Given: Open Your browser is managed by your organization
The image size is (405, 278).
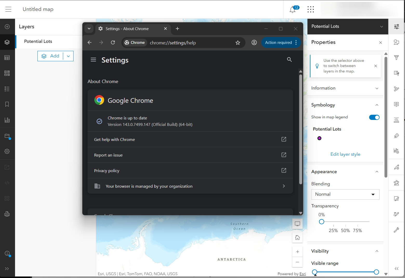Looking at the screenshot, I should pos(190,186).
